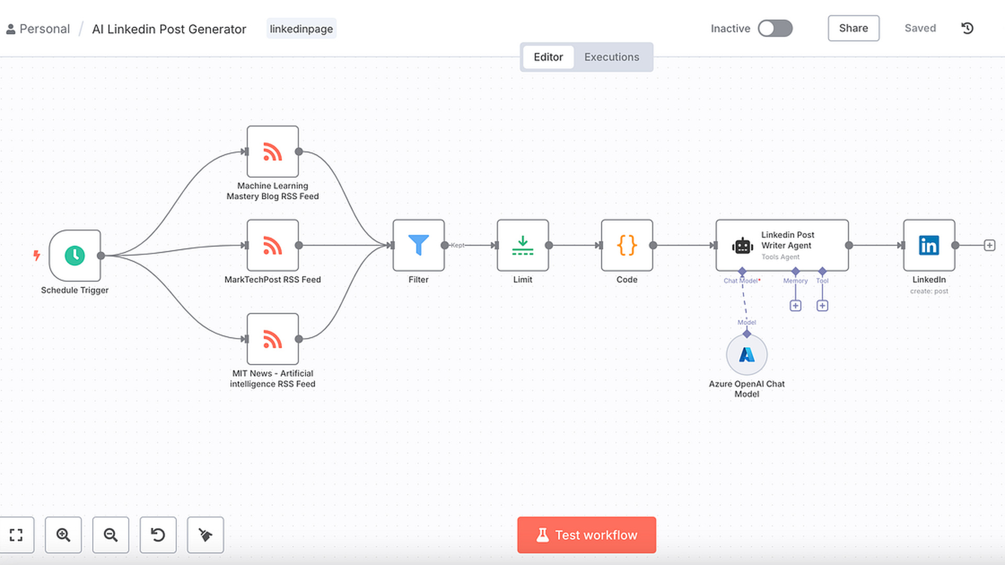Open the Schedule Trigger node
Viewport: 1005px width, 565px height.
click(75, 255)
